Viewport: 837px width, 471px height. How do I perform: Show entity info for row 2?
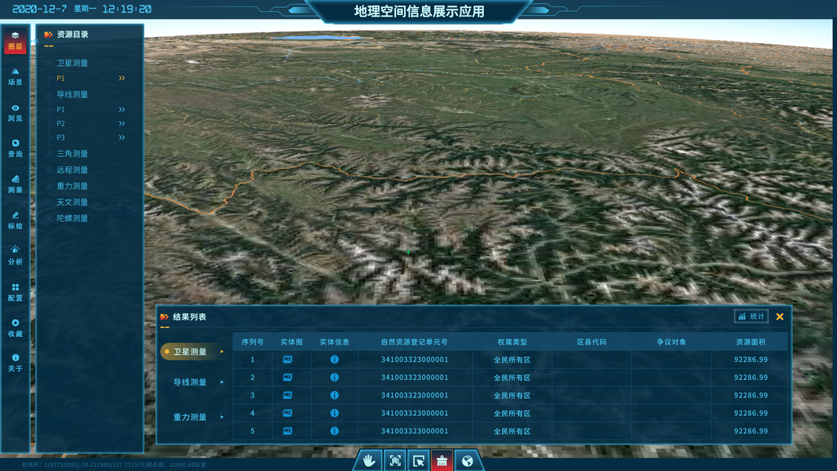pos(334,378)
